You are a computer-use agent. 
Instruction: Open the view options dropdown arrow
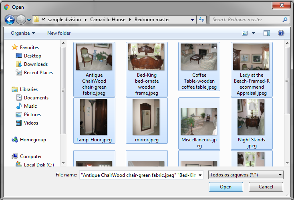click(x=253, y=33)
